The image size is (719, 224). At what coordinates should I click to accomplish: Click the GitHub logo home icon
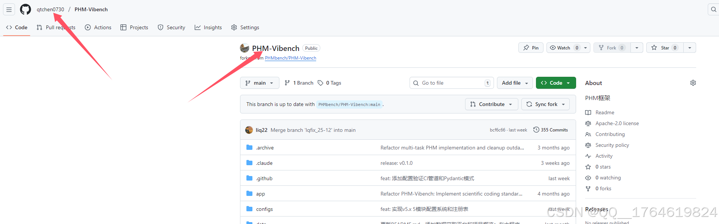[26, 9]
